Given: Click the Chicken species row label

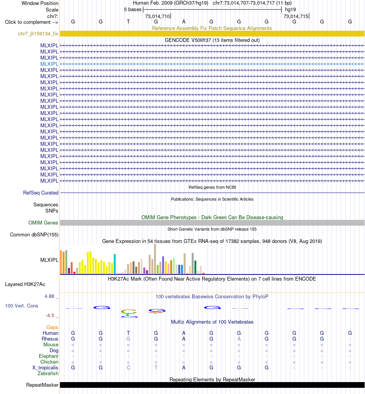Looking at the screenshot, I should (50, 362).
